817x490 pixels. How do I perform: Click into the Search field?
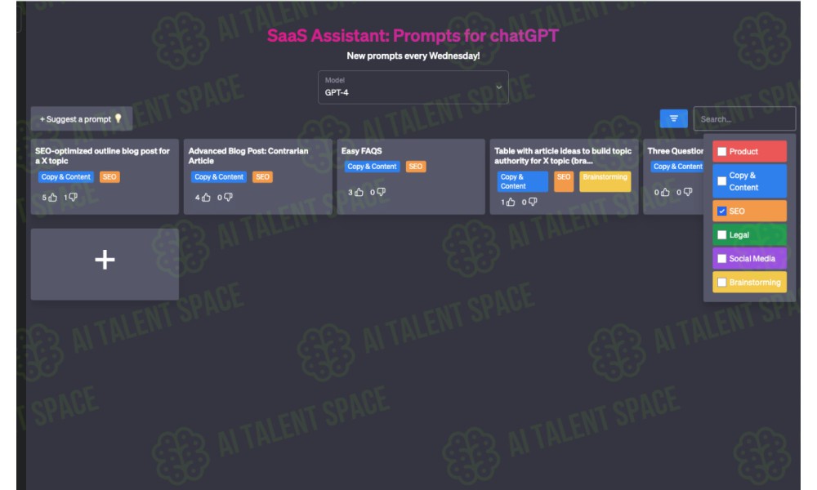(744, 118)
